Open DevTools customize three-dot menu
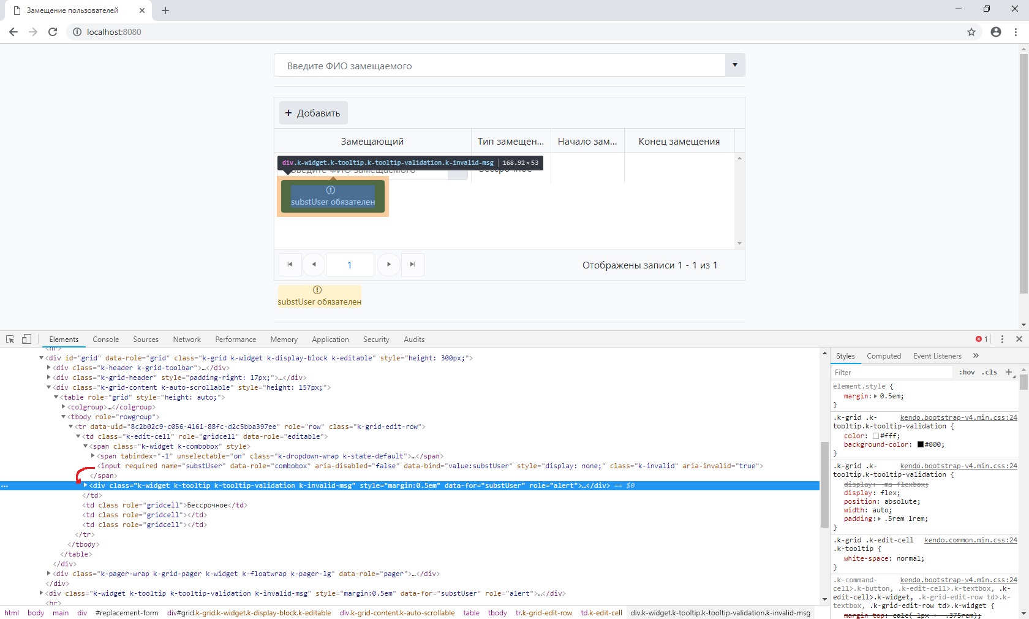Screen dimensions: 1029x619 pyautogui.click(x=1002, y=339)
